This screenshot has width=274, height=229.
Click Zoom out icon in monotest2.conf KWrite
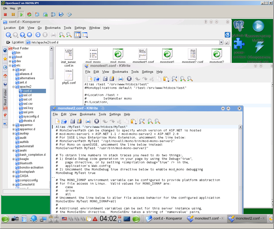point(157,121)
